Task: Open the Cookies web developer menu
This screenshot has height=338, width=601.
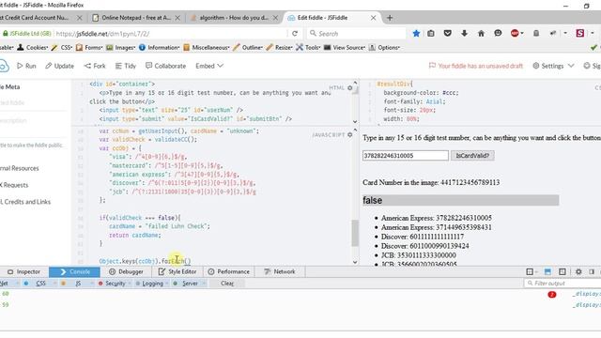Action: (x=32, y=48)
